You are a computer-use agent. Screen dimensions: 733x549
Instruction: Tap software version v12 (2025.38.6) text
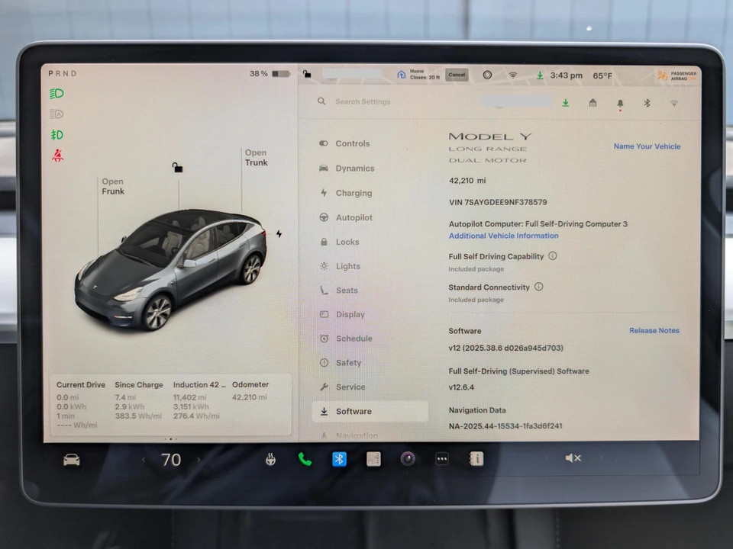click(x=505, y=348)
